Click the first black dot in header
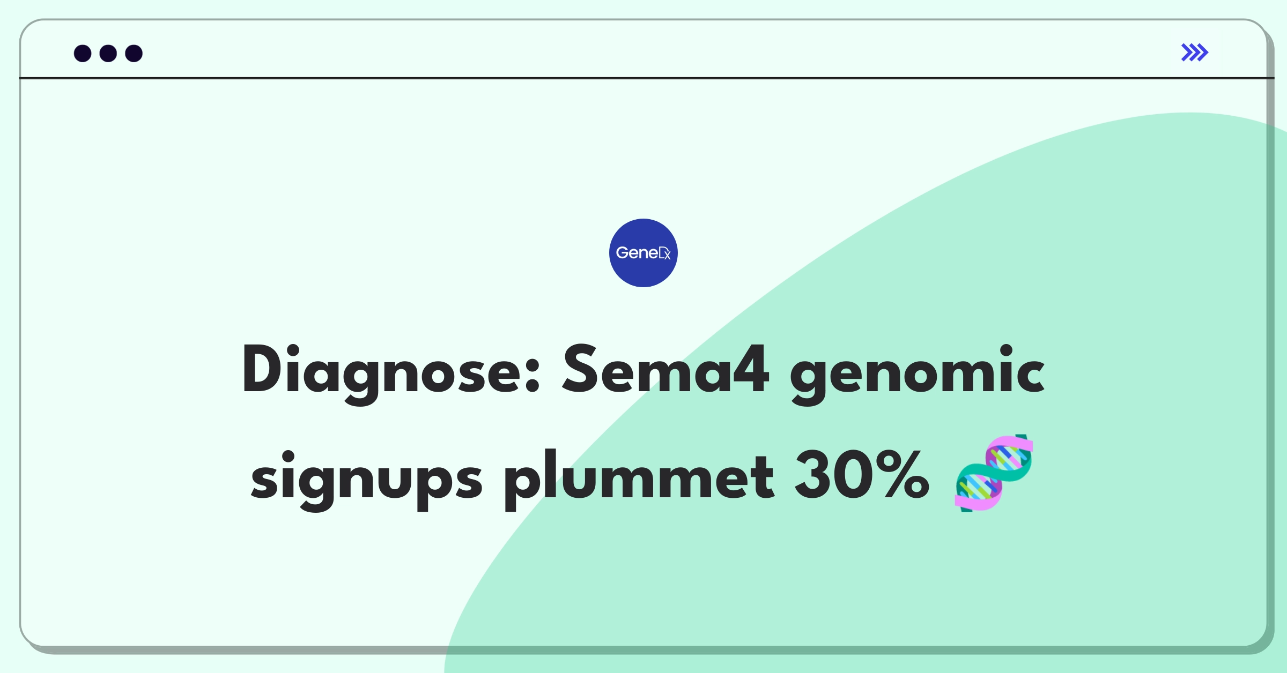Screen dimensions: 1287x673 83,54
